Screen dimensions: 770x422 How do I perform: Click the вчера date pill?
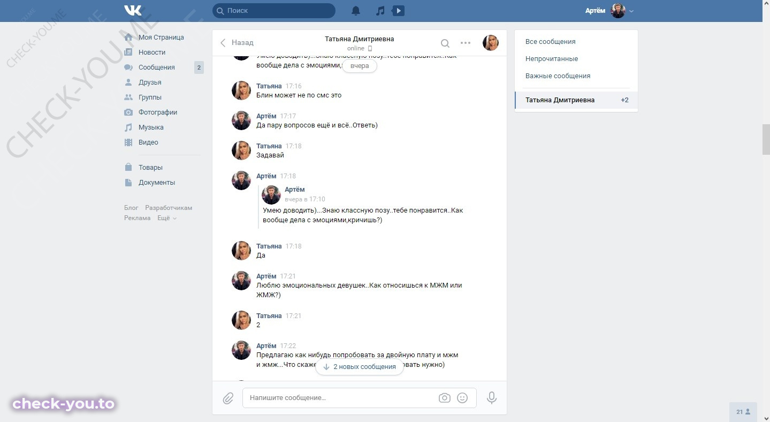coord(360,66)
